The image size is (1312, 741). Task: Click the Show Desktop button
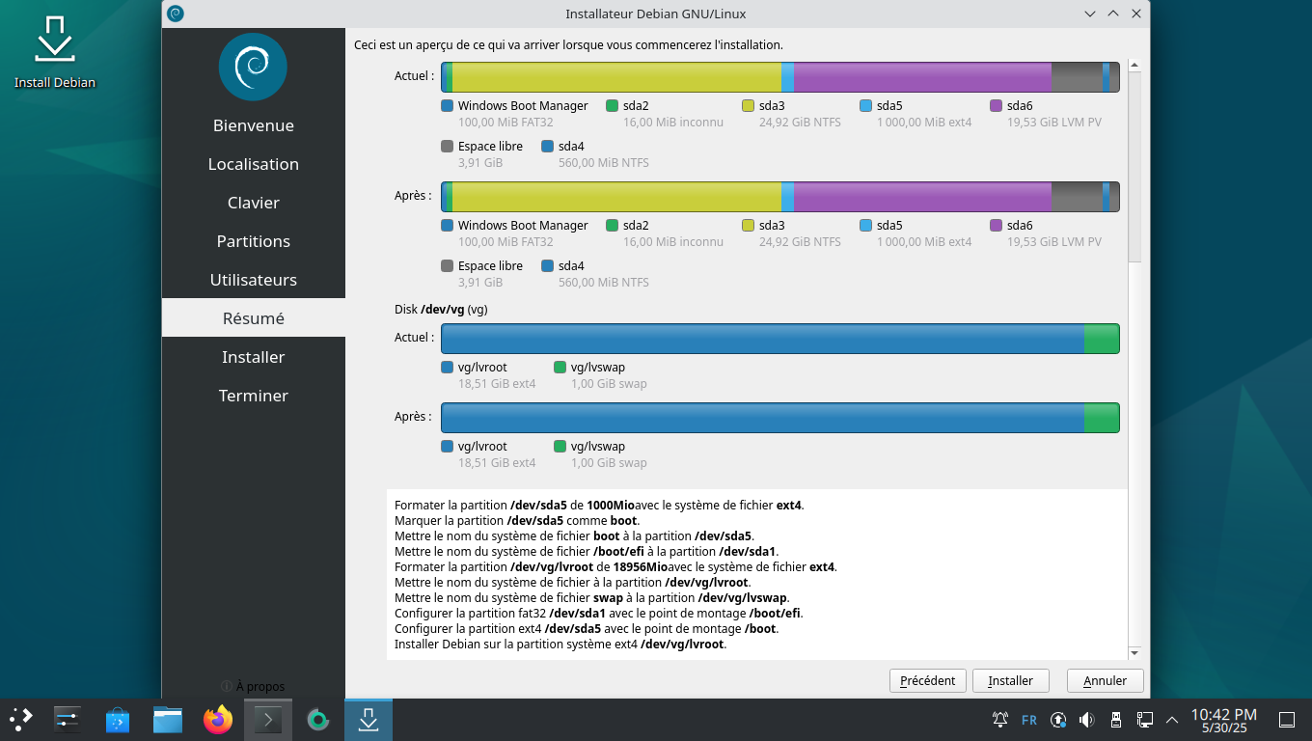1287,720
